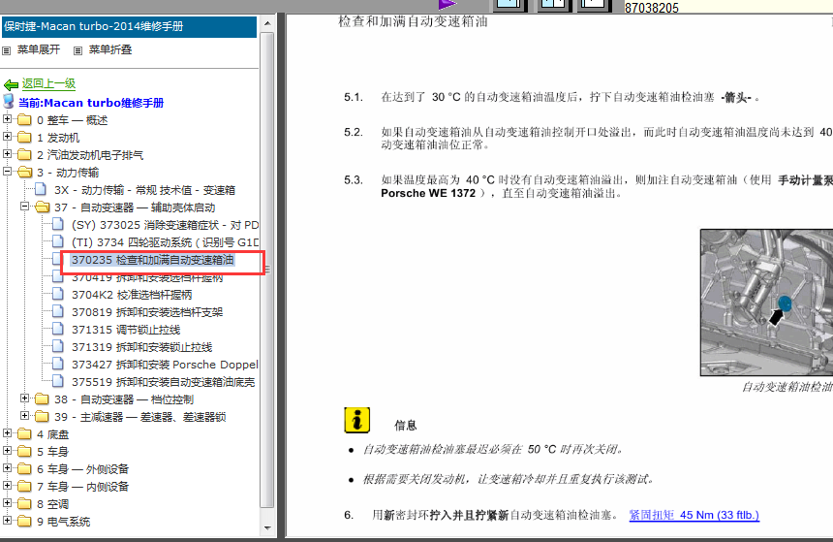Click folder icon for 8 空调
This screenshot has height=542, width=833.
[x=24, y=504]
